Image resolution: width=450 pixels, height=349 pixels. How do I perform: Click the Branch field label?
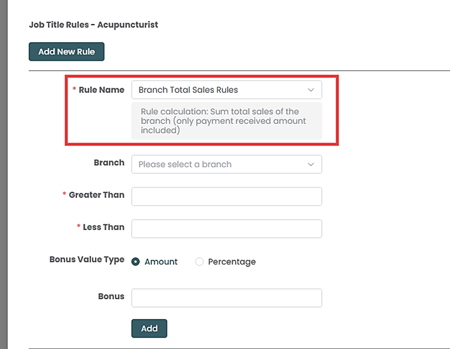[109, 163]
